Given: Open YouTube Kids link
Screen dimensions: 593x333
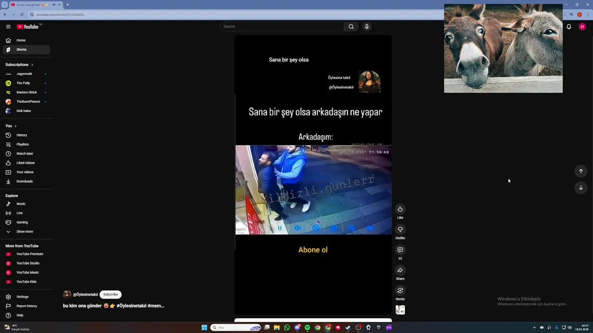Looking at the screenshot, I should (26, 282).
